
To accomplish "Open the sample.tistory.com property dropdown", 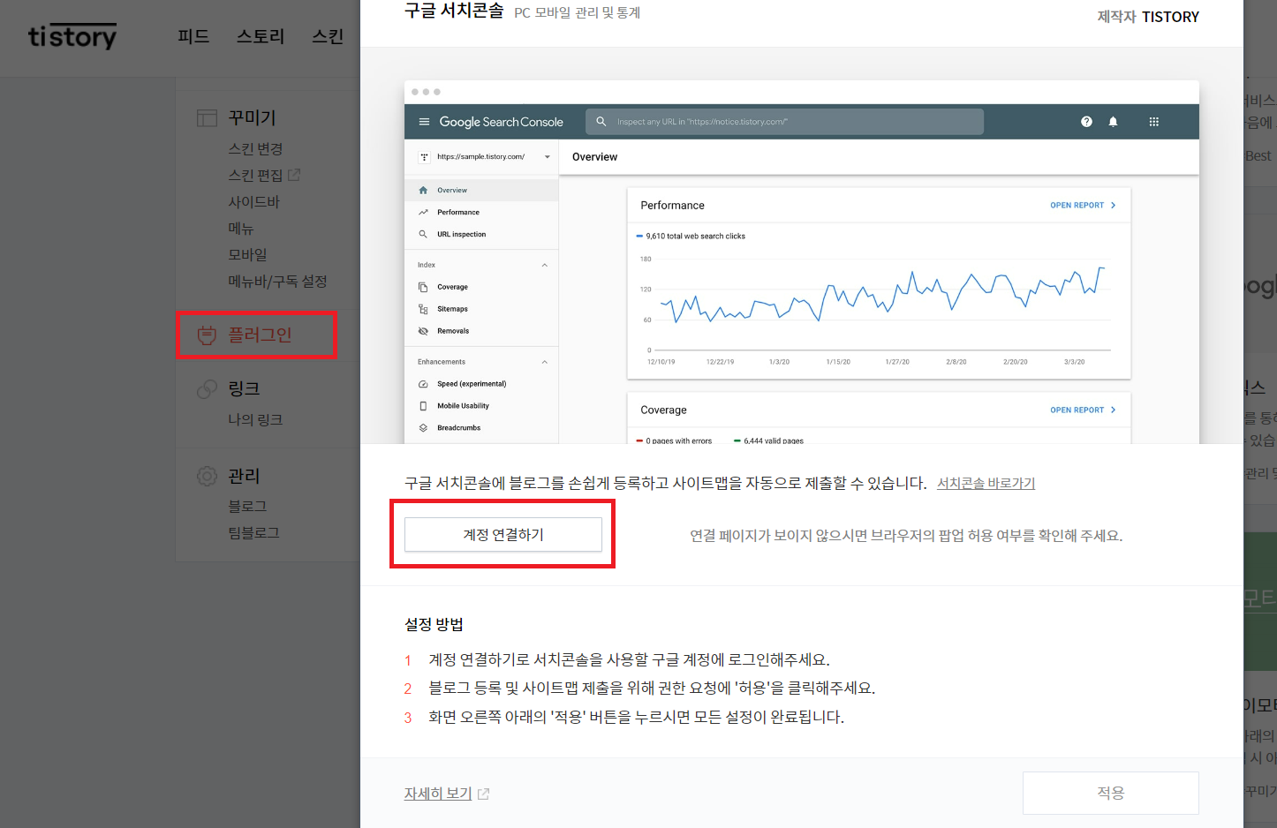I will [x=484, y=157].
